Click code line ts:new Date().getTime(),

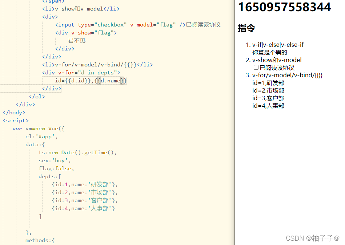point(78,152)
